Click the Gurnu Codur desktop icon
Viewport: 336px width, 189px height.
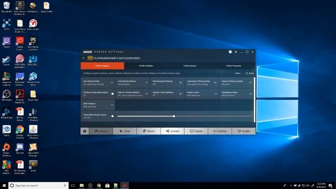[33, 25]
